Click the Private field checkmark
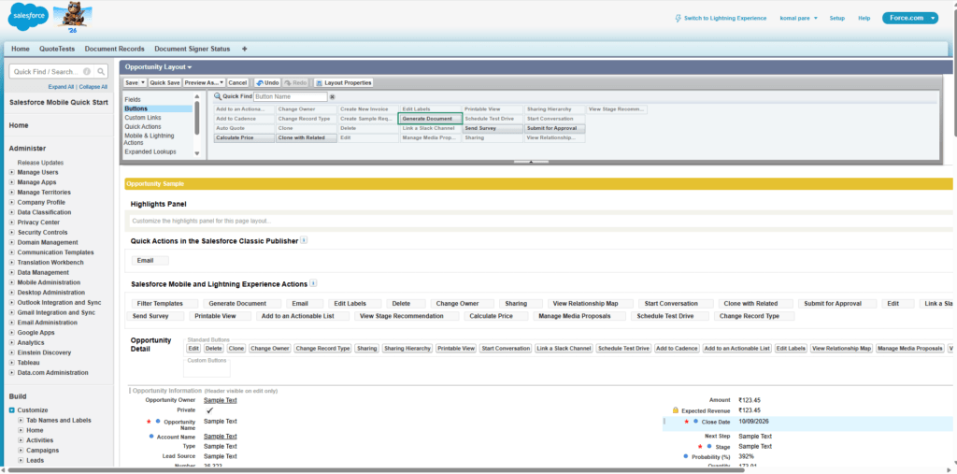The height and width of the screenshot is (474, 957). (209, 410)
